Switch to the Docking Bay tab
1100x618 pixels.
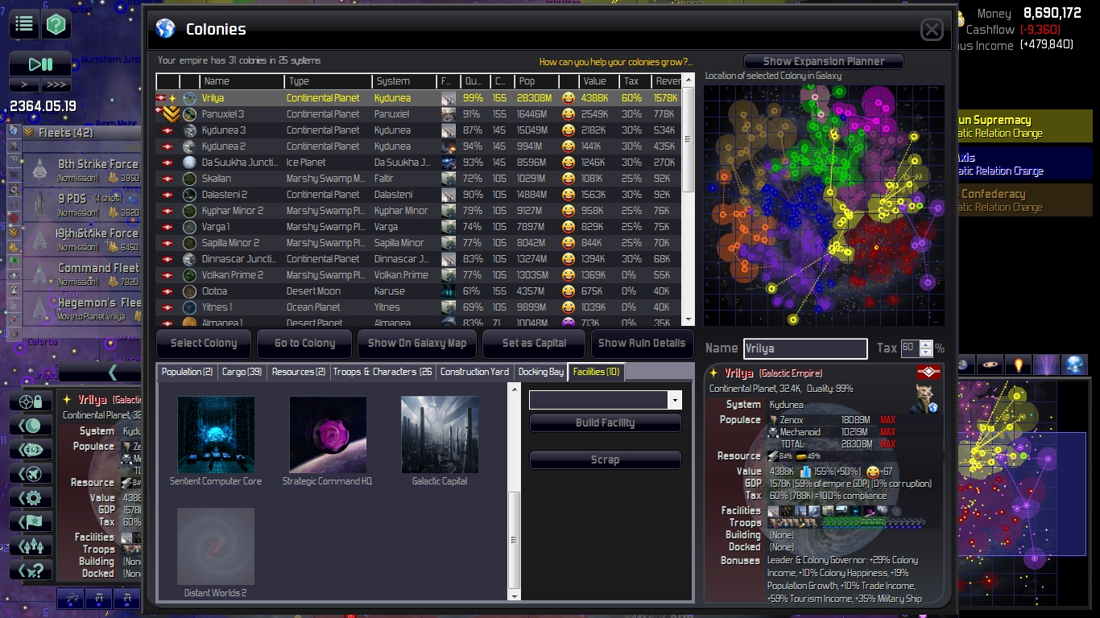click(540, 372)
